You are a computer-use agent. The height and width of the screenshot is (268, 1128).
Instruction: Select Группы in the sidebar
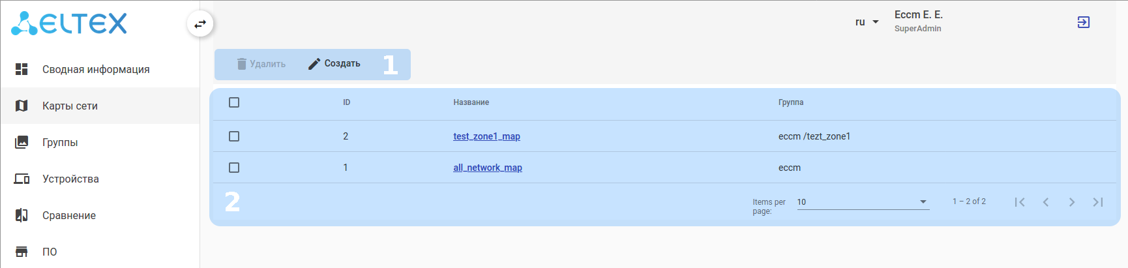click(x=60, y=142)
